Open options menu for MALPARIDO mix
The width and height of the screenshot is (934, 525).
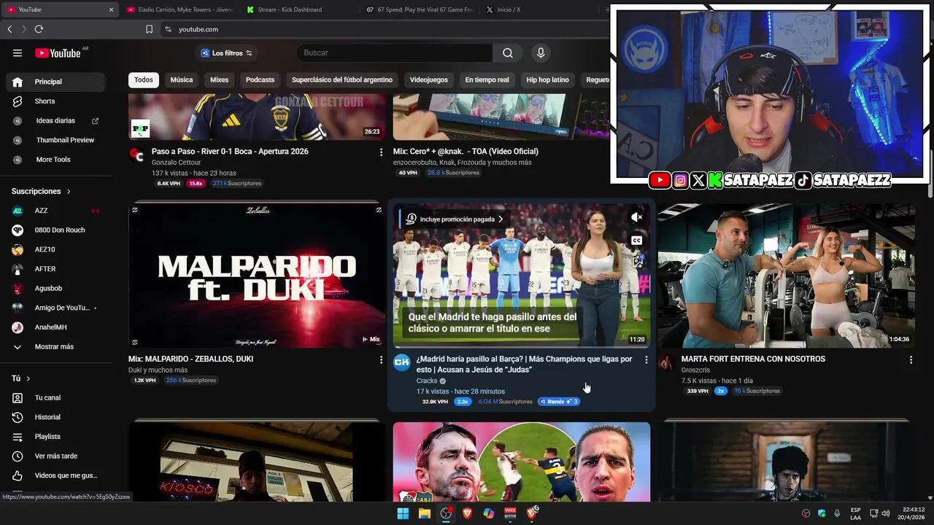click(x=381, y=359)
